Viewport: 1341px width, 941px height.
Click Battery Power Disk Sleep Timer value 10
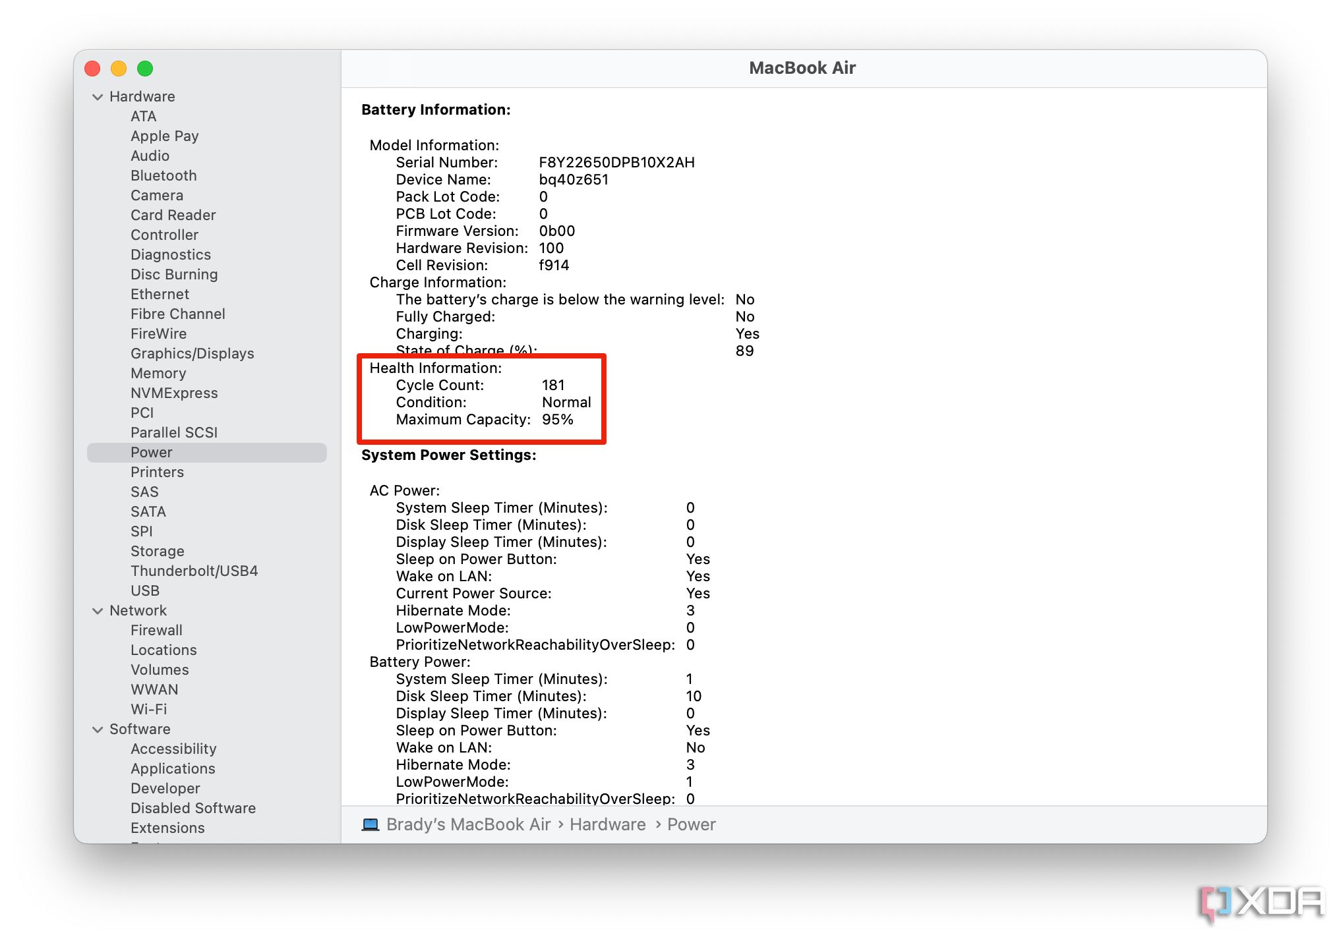point(694,697)
